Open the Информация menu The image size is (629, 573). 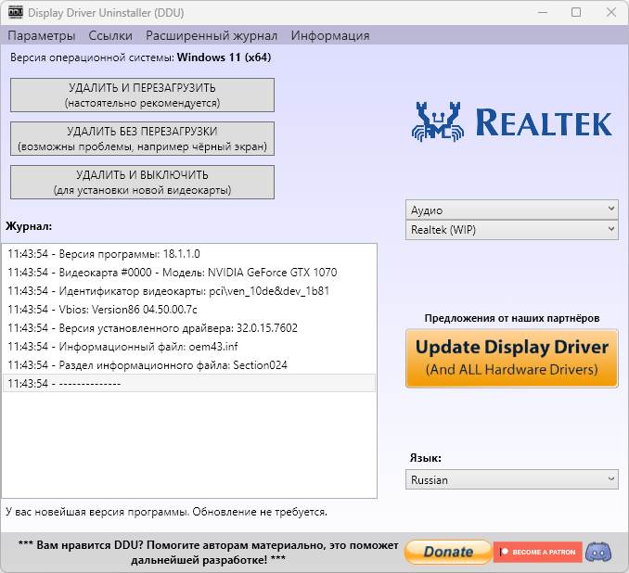pyautogui.click(x=329, y=35)
